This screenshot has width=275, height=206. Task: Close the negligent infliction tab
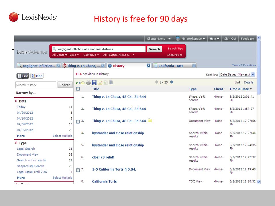click(58, 66)
